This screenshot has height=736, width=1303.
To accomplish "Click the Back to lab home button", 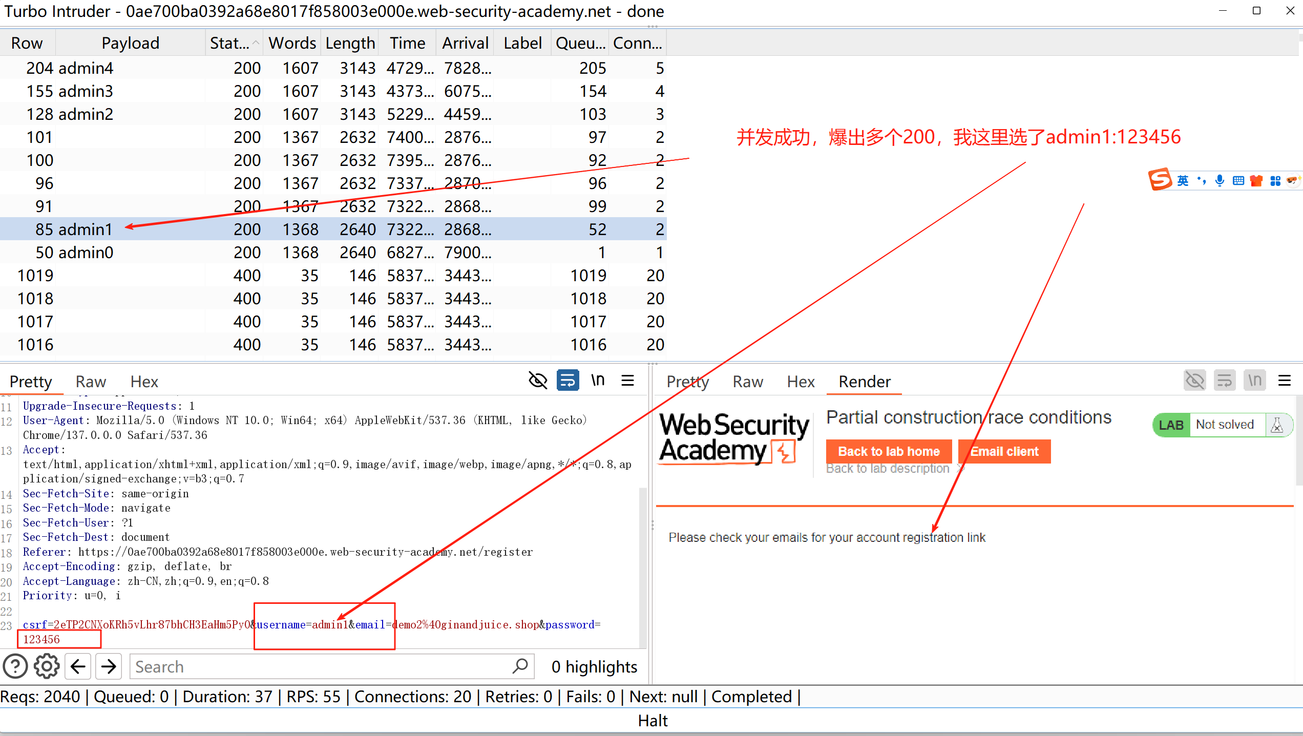I will 889,451.
